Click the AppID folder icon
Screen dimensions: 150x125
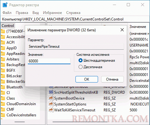tap(3, 48)
